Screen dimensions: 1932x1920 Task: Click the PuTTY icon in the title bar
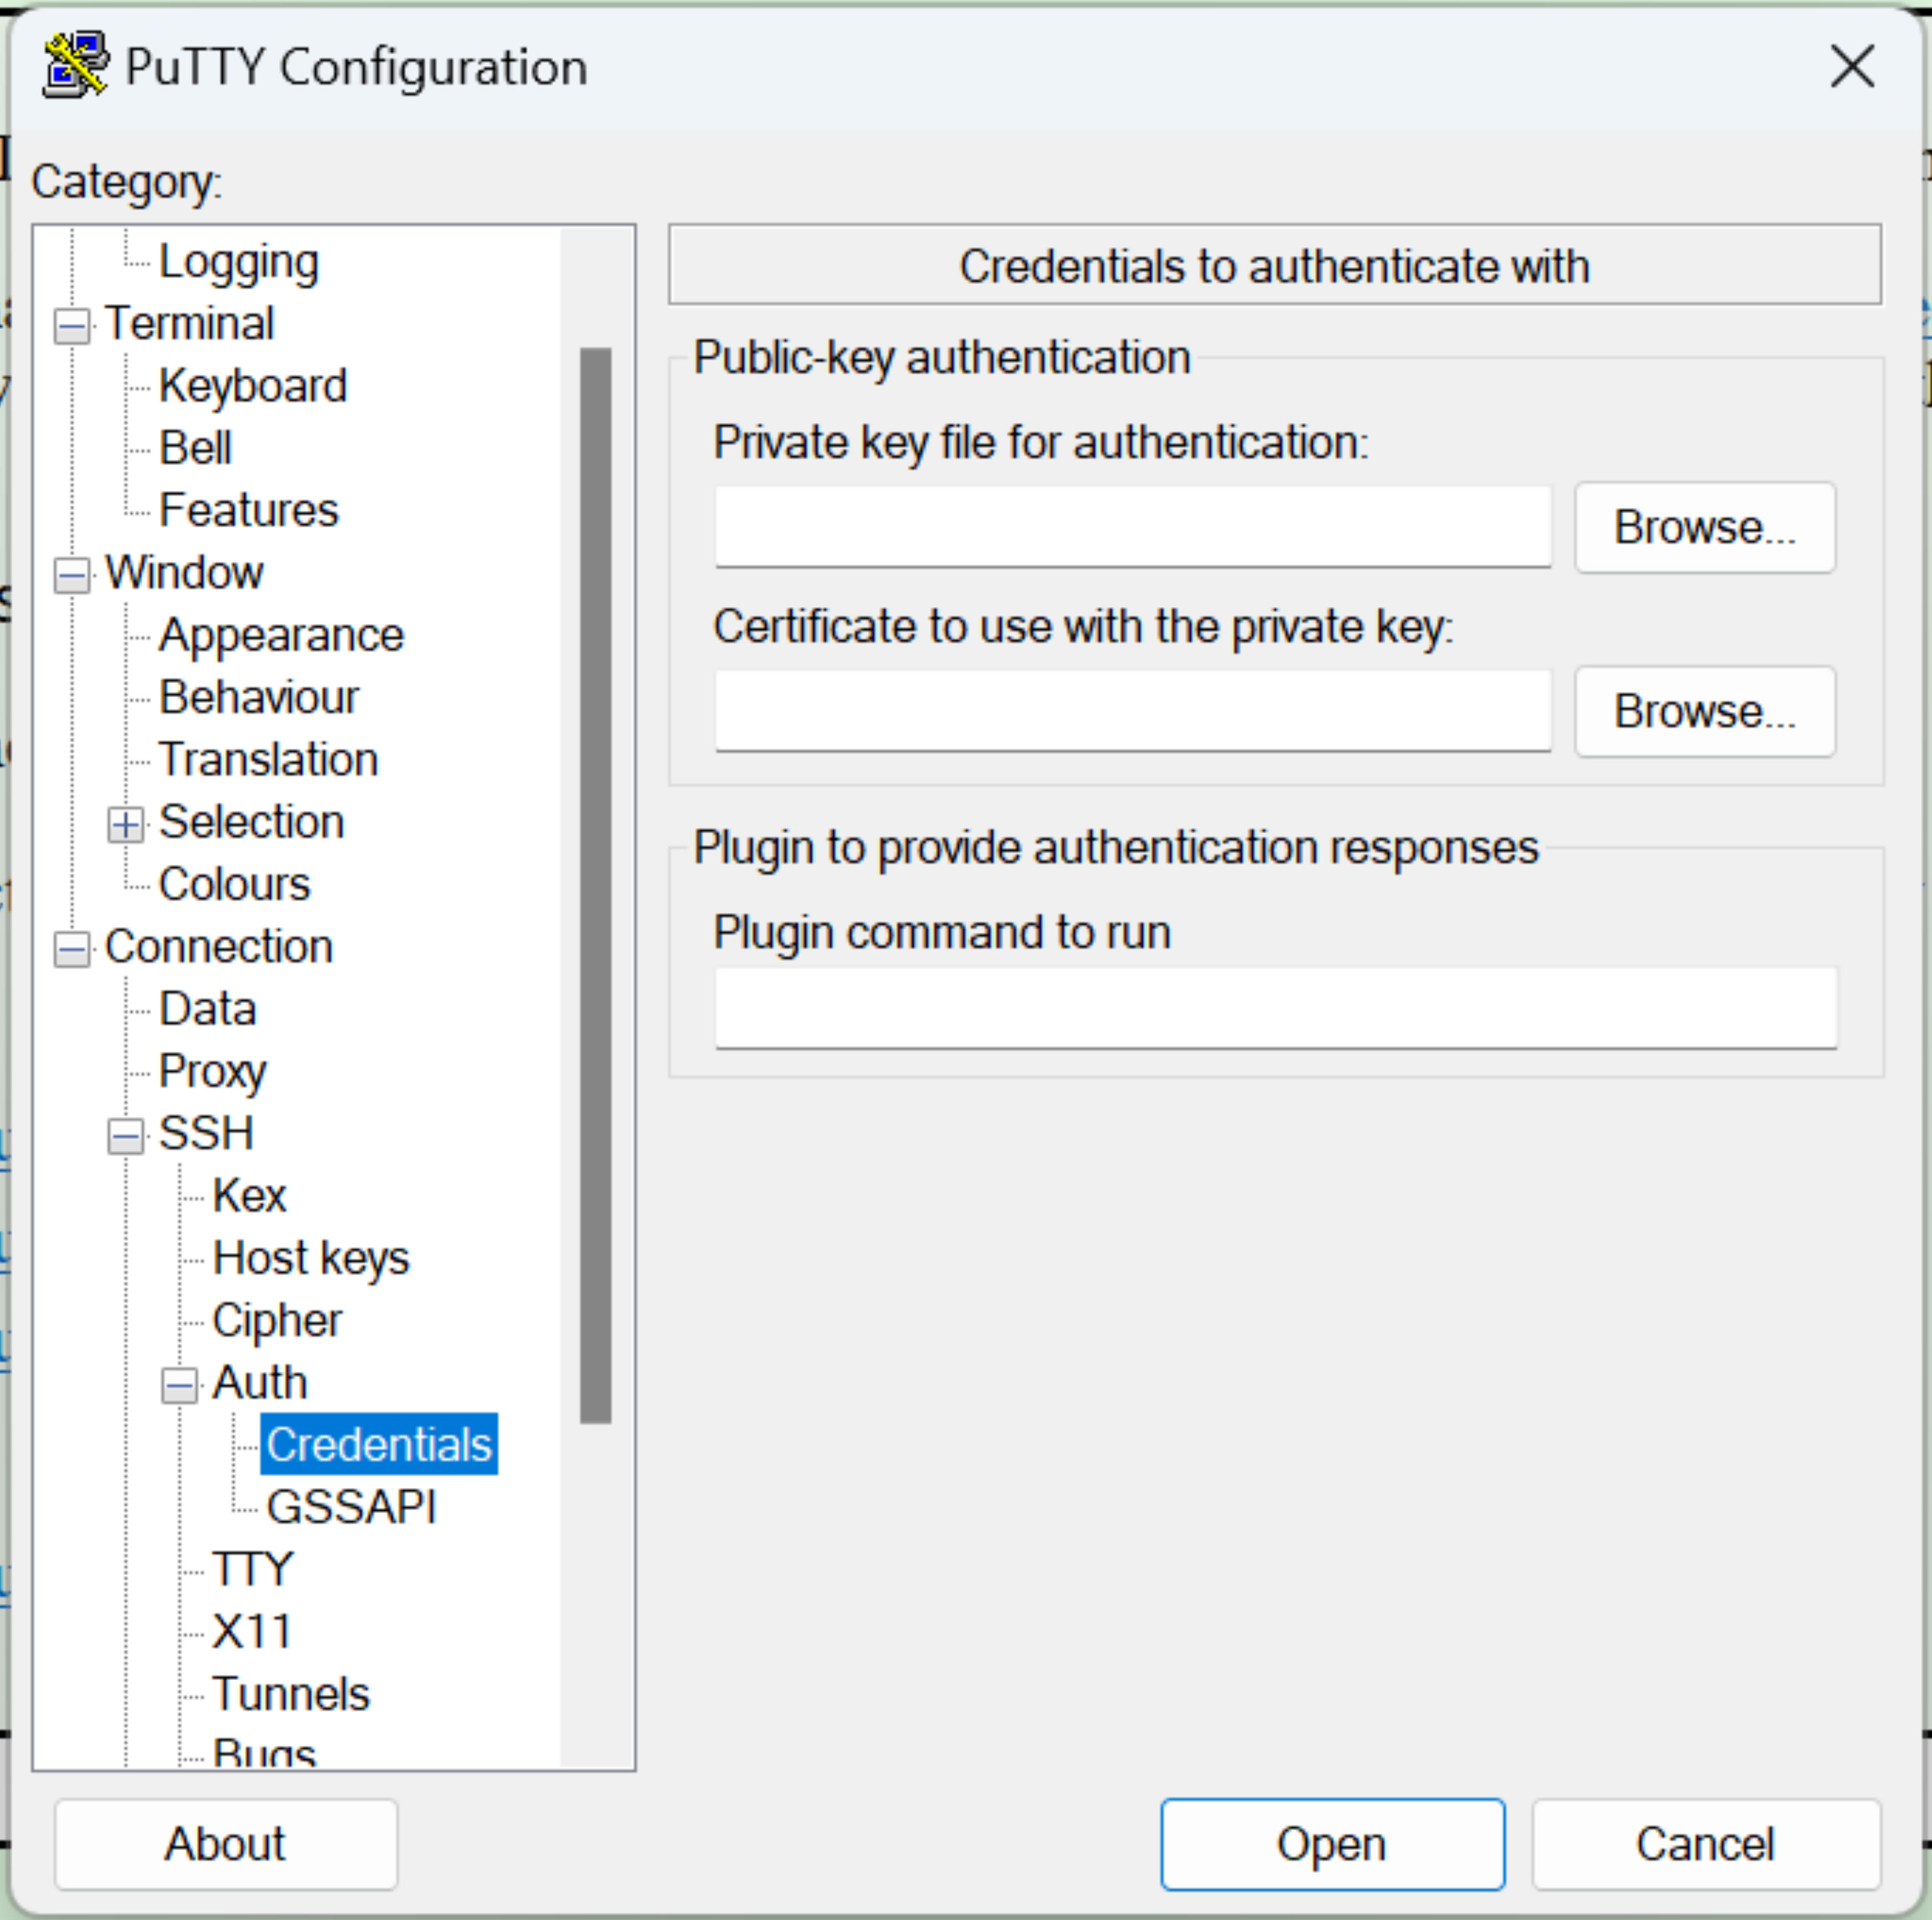[74, 64]
